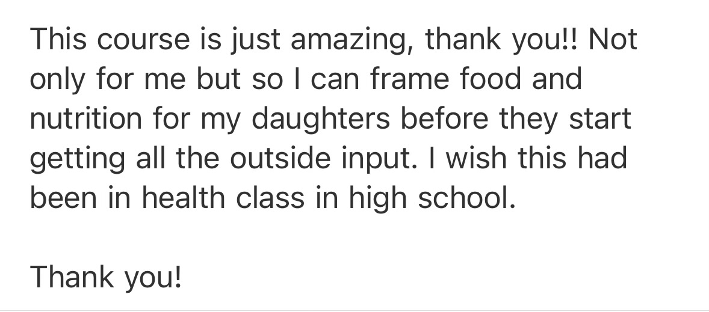This screenshot has width=709, height=312.
Task: Click the word "Not" ending the first line
Action: 613,40
